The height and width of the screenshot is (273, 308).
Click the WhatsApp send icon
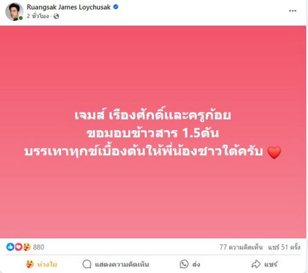tap(184, 264)
